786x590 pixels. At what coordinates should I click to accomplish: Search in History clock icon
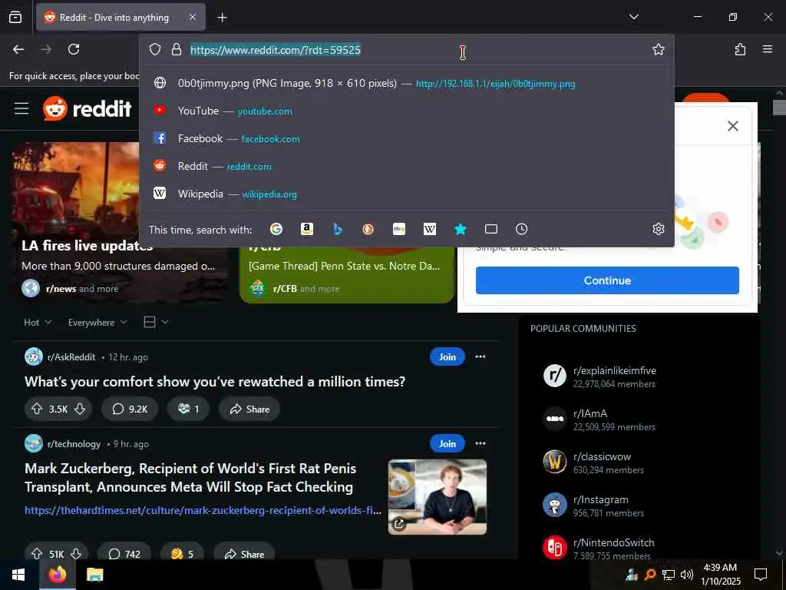(x=521, y=229)
